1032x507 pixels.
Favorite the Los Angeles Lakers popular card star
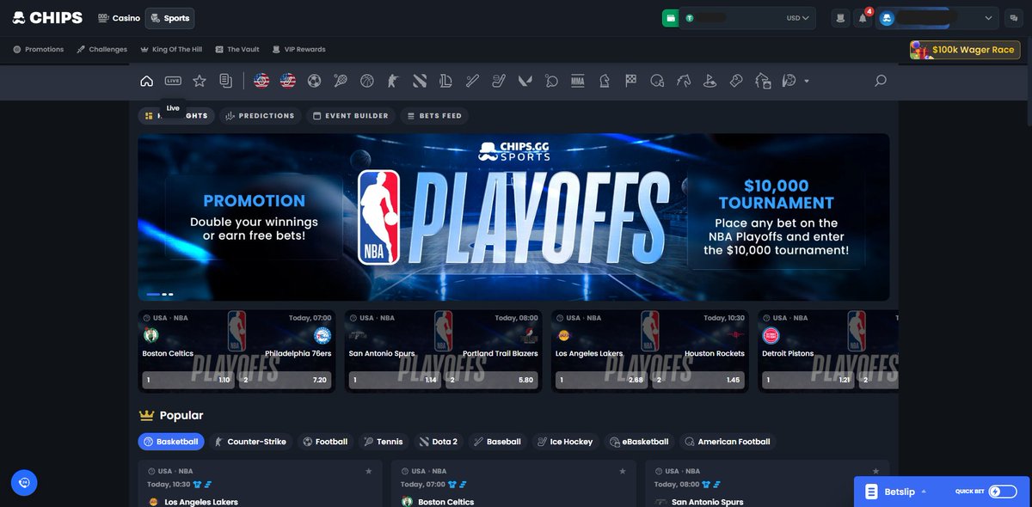click(369, 471)
